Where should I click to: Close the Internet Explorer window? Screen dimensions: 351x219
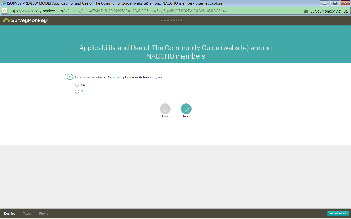click(345, 3)
